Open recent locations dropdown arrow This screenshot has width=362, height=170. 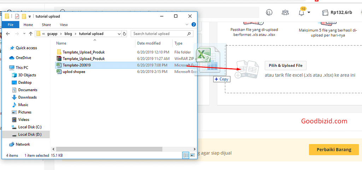pyautogui.click(x=24, y=34)
